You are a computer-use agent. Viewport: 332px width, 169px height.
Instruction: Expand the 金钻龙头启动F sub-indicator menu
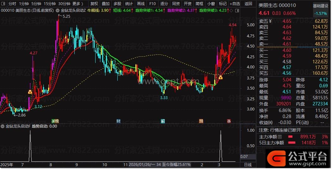pyautogui.click(x=3, y=126)
